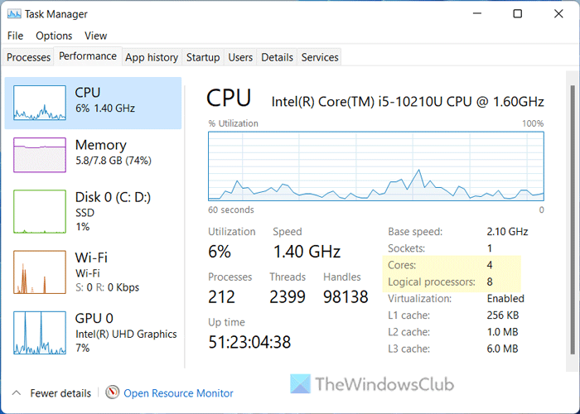Switch to the Processes tab
580x414 pixels.
pos(28,57)
